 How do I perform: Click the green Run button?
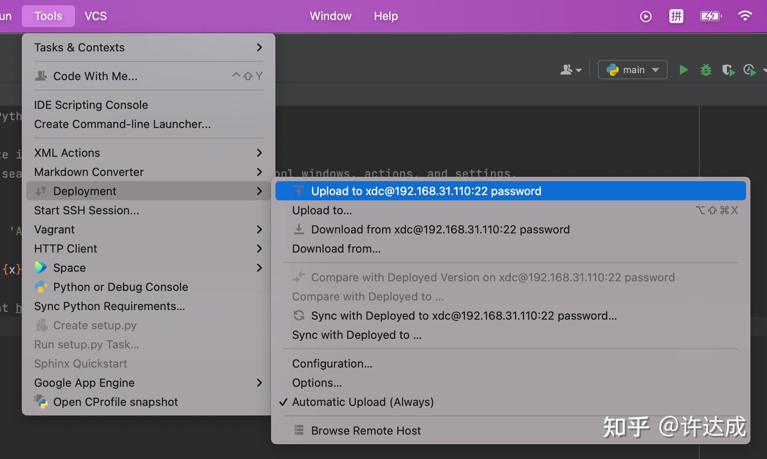tap(683, 70)
